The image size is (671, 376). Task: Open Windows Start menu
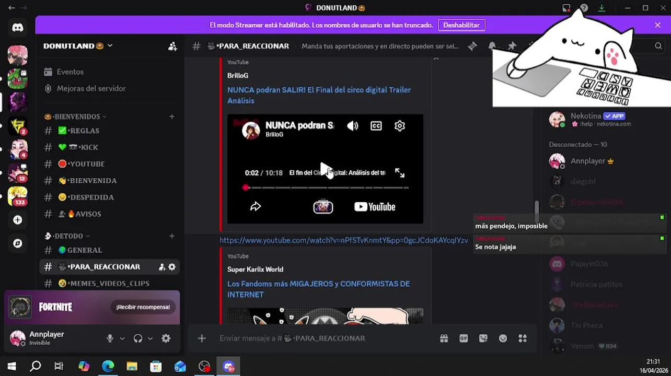11,367
